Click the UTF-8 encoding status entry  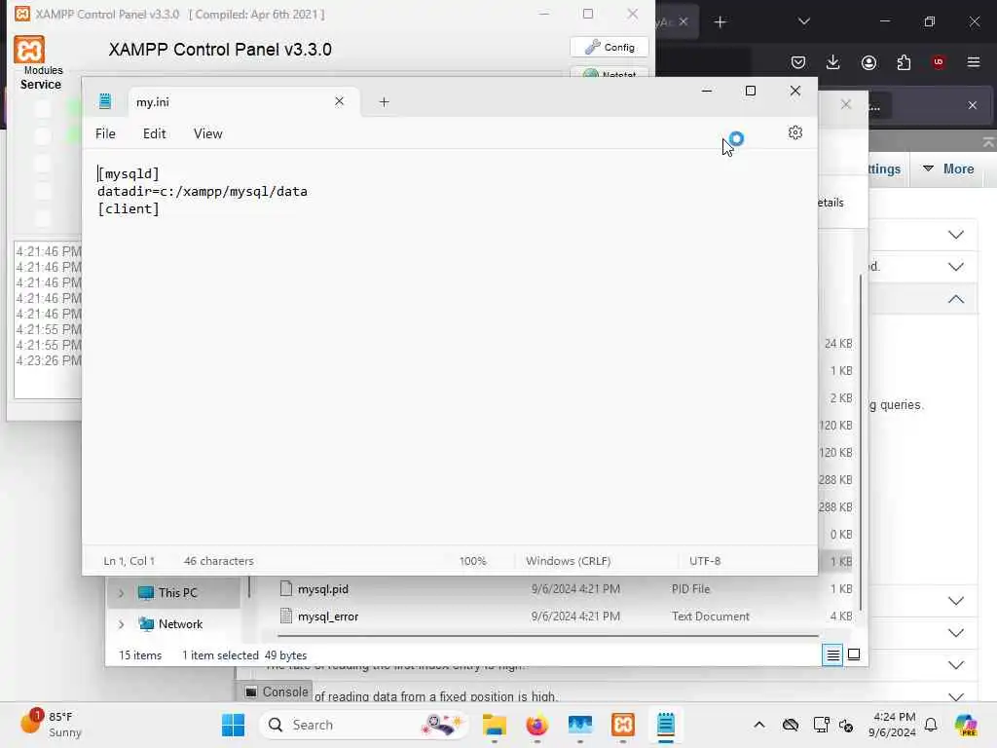[x=705, y=561]
